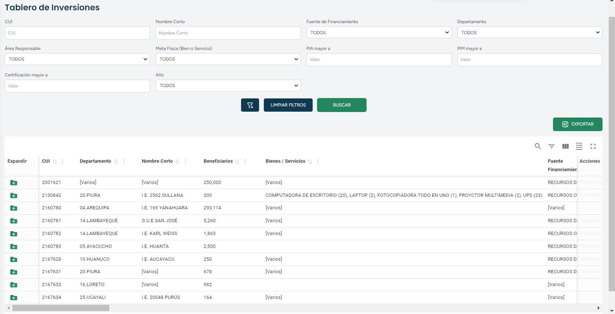Open Fuente de Financiamiento dropdown
615x314 pixels.
(x=379, y=33)
